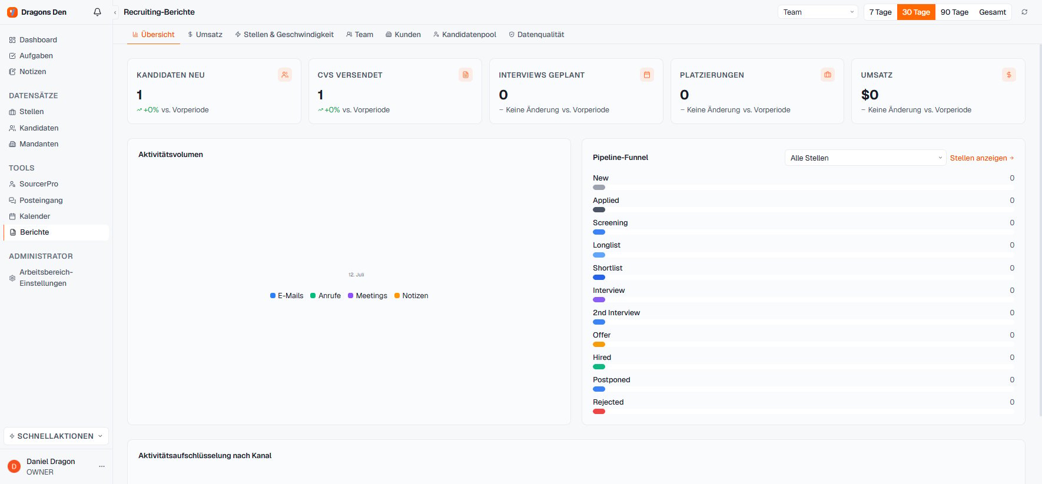Click the orange Offer stage bar
The image size is (1042, 484).
[x=599, y=345]
